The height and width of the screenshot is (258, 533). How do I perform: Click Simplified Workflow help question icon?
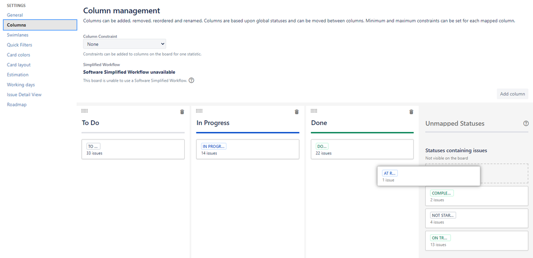point(191,81)
